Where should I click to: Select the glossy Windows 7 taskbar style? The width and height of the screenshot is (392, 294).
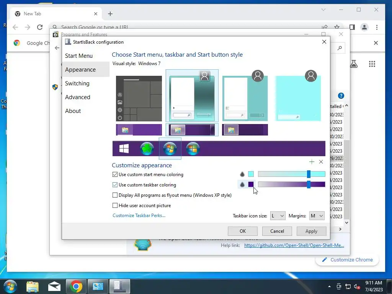(192, 130)
